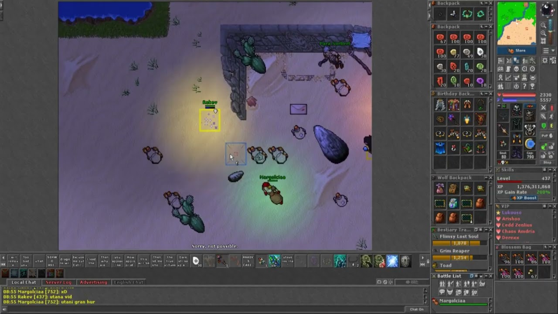This screenshot has height=314, width=558.
Task: Open the Store button below the minimap
Action: point(517,51)
